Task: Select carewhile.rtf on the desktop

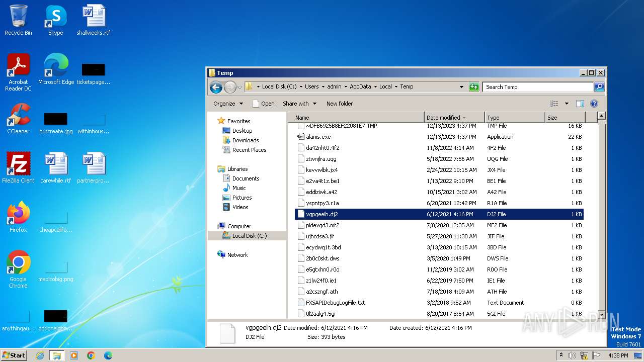Action: pyautogui.click(x=56, y=168)
